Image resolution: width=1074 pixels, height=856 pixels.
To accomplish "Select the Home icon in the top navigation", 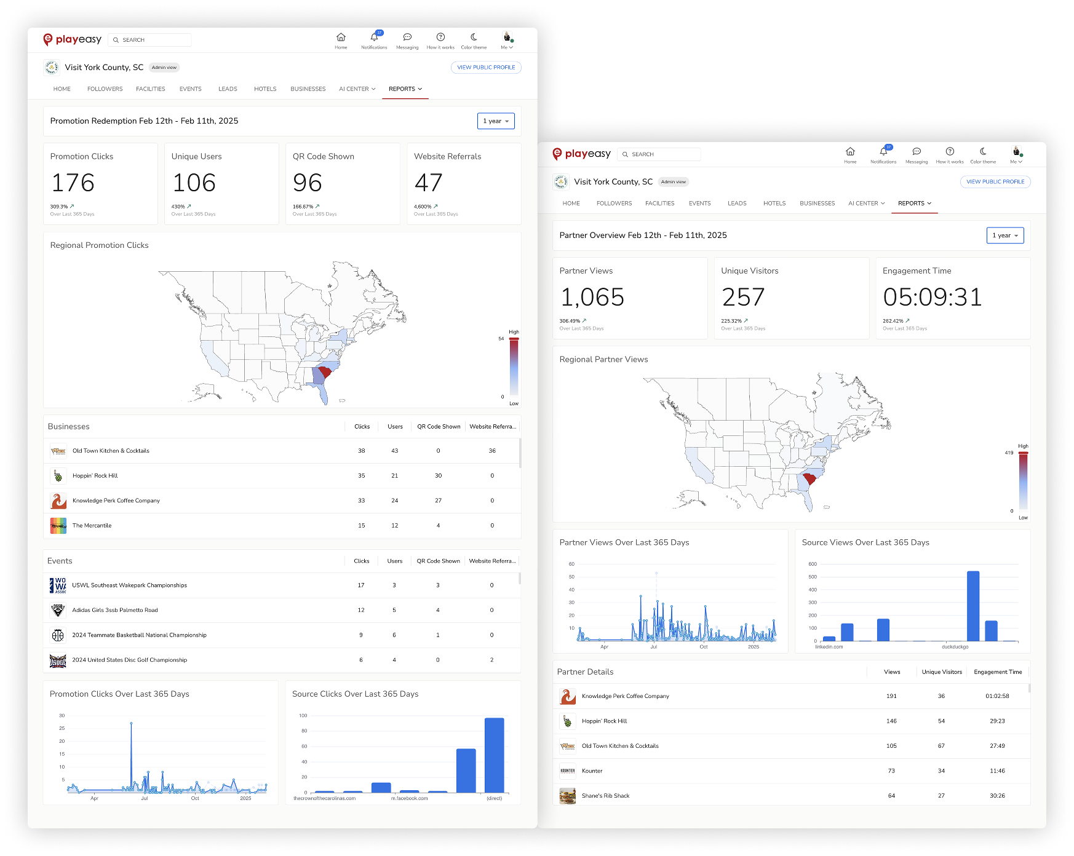I will (850, 153).
